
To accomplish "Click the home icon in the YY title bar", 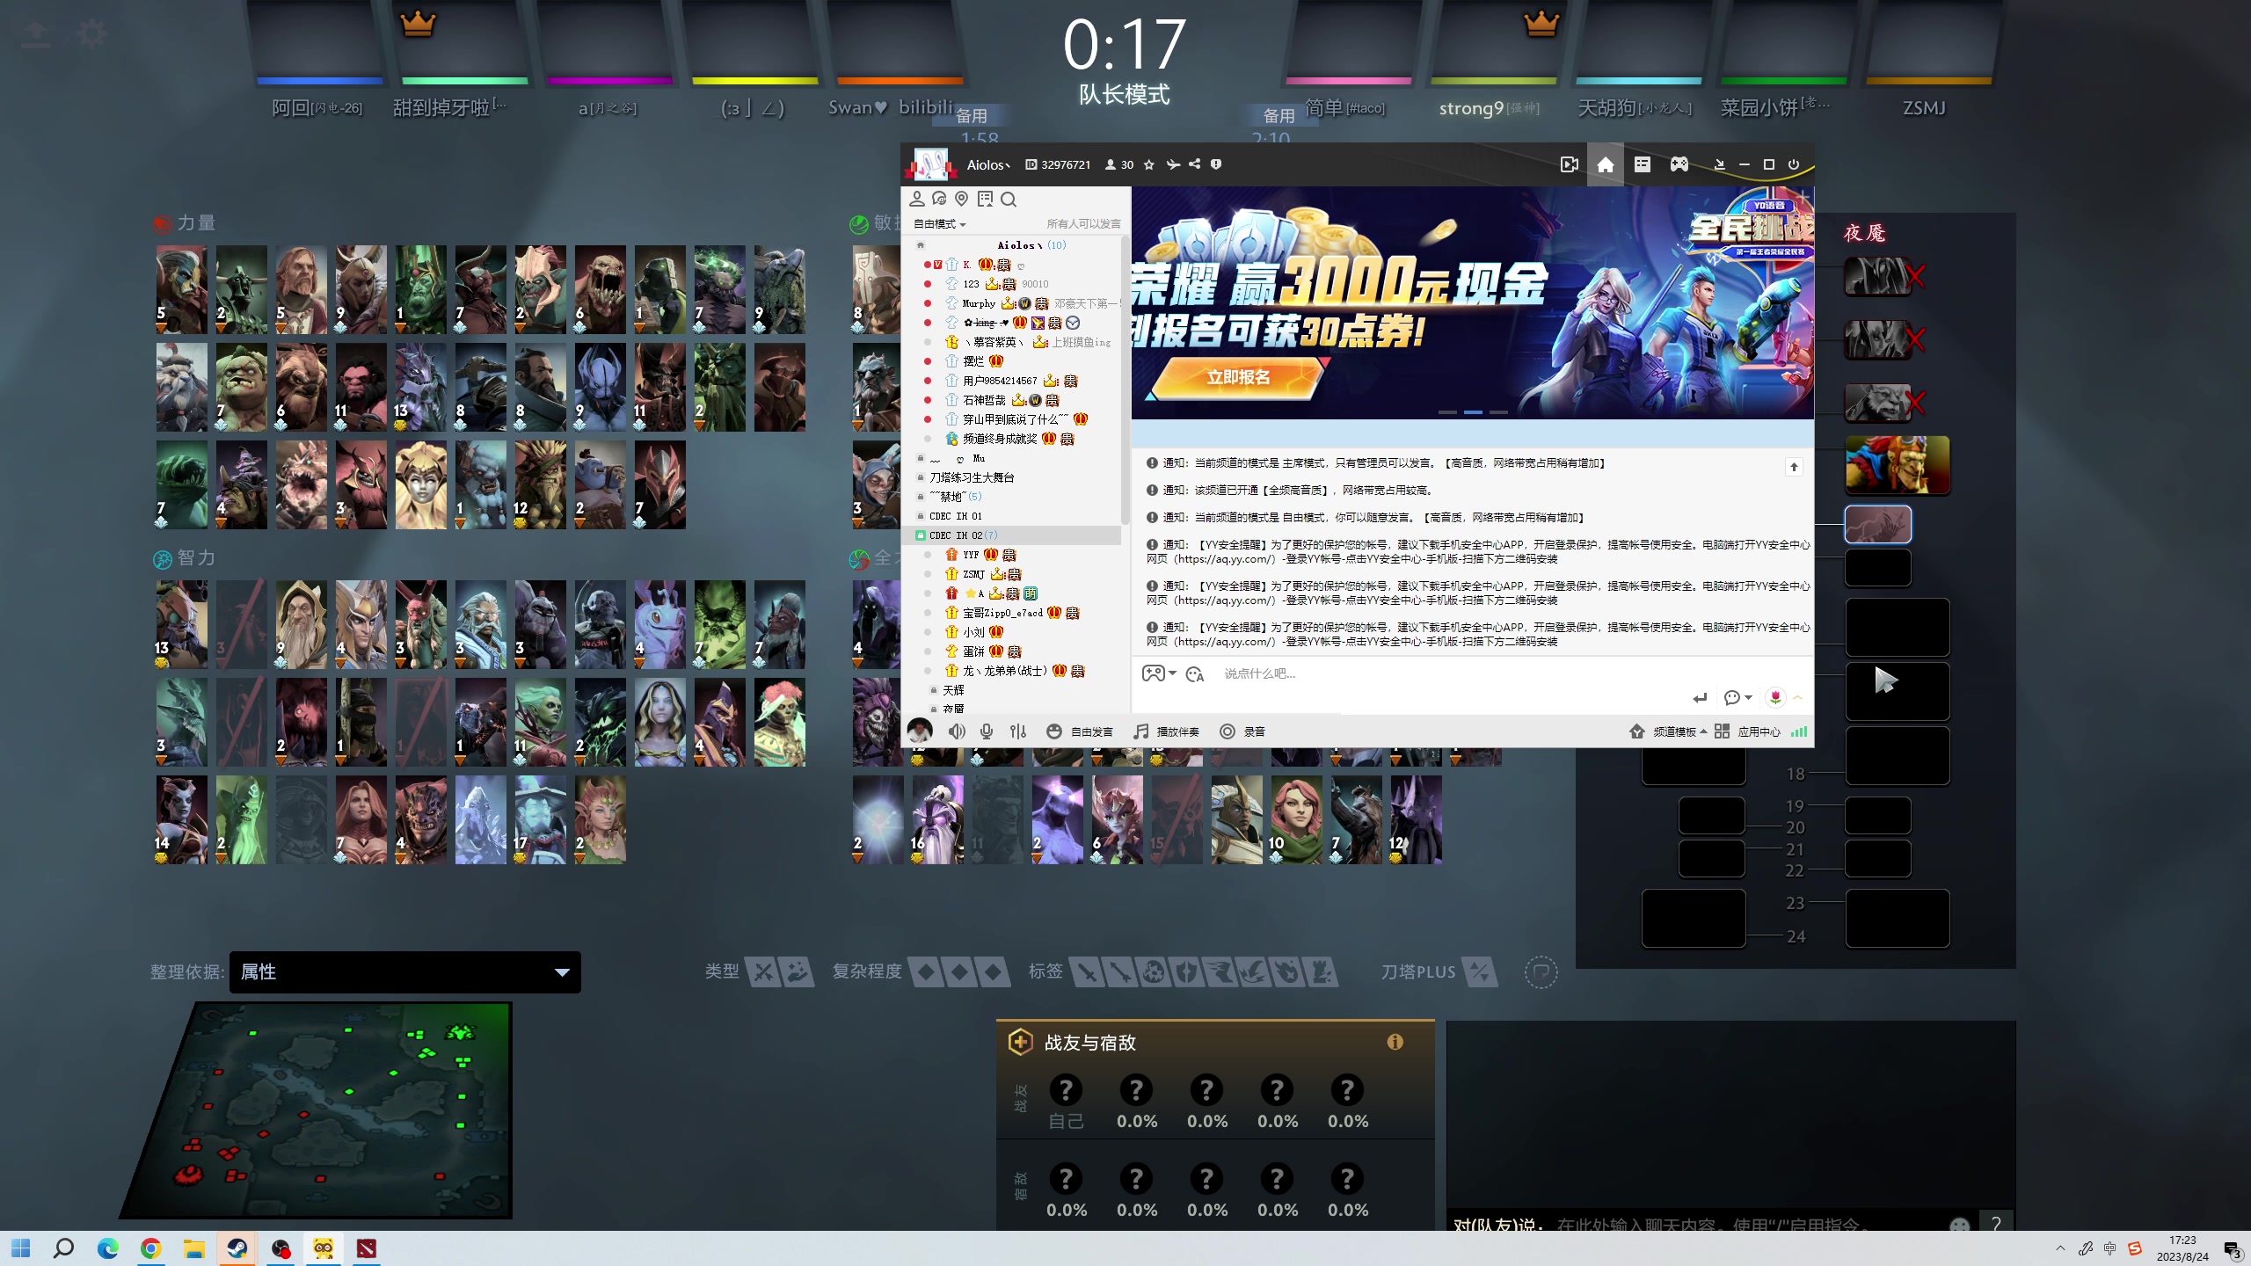I will click(x=1605, y=164).
